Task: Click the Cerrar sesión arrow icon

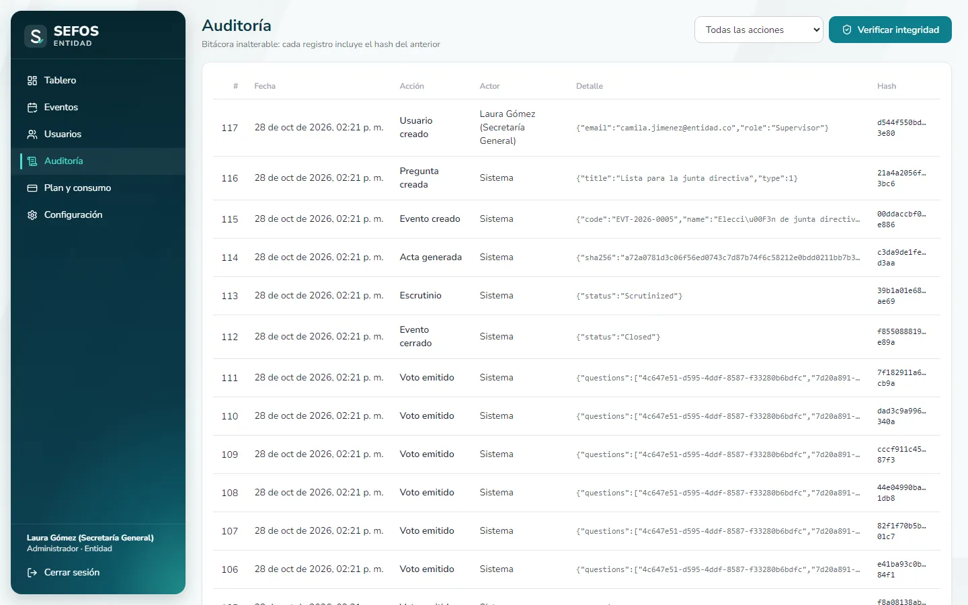Action: click(x=32, y=573)
